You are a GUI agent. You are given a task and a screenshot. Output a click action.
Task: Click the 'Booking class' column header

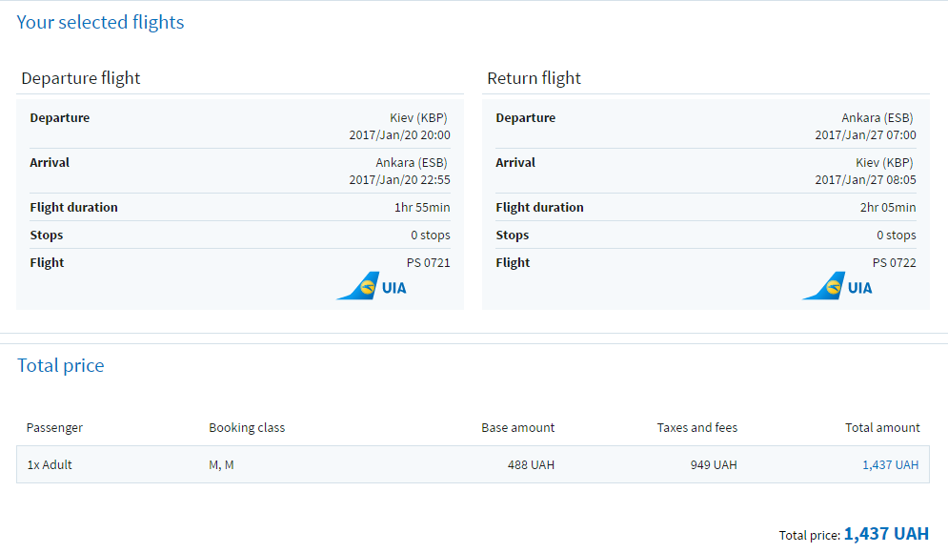pos(247,428)
